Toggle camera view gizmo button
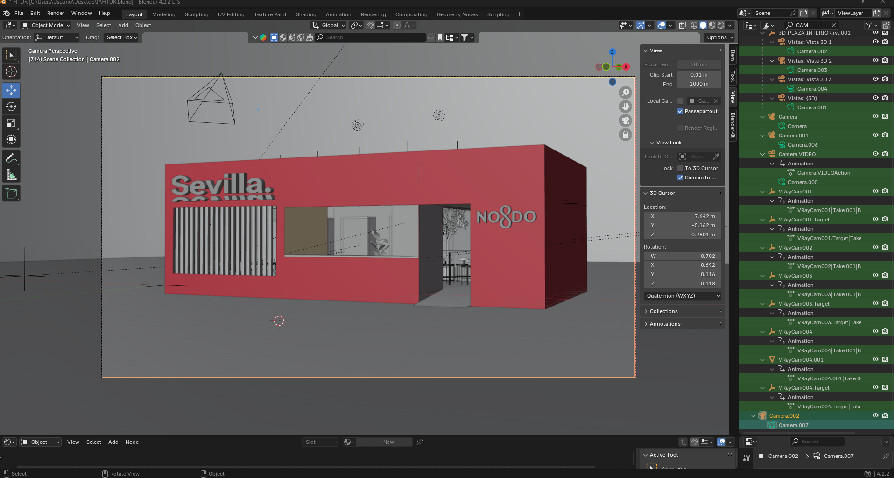The height and width of the screenshot is (478, 894). [625, 121]
